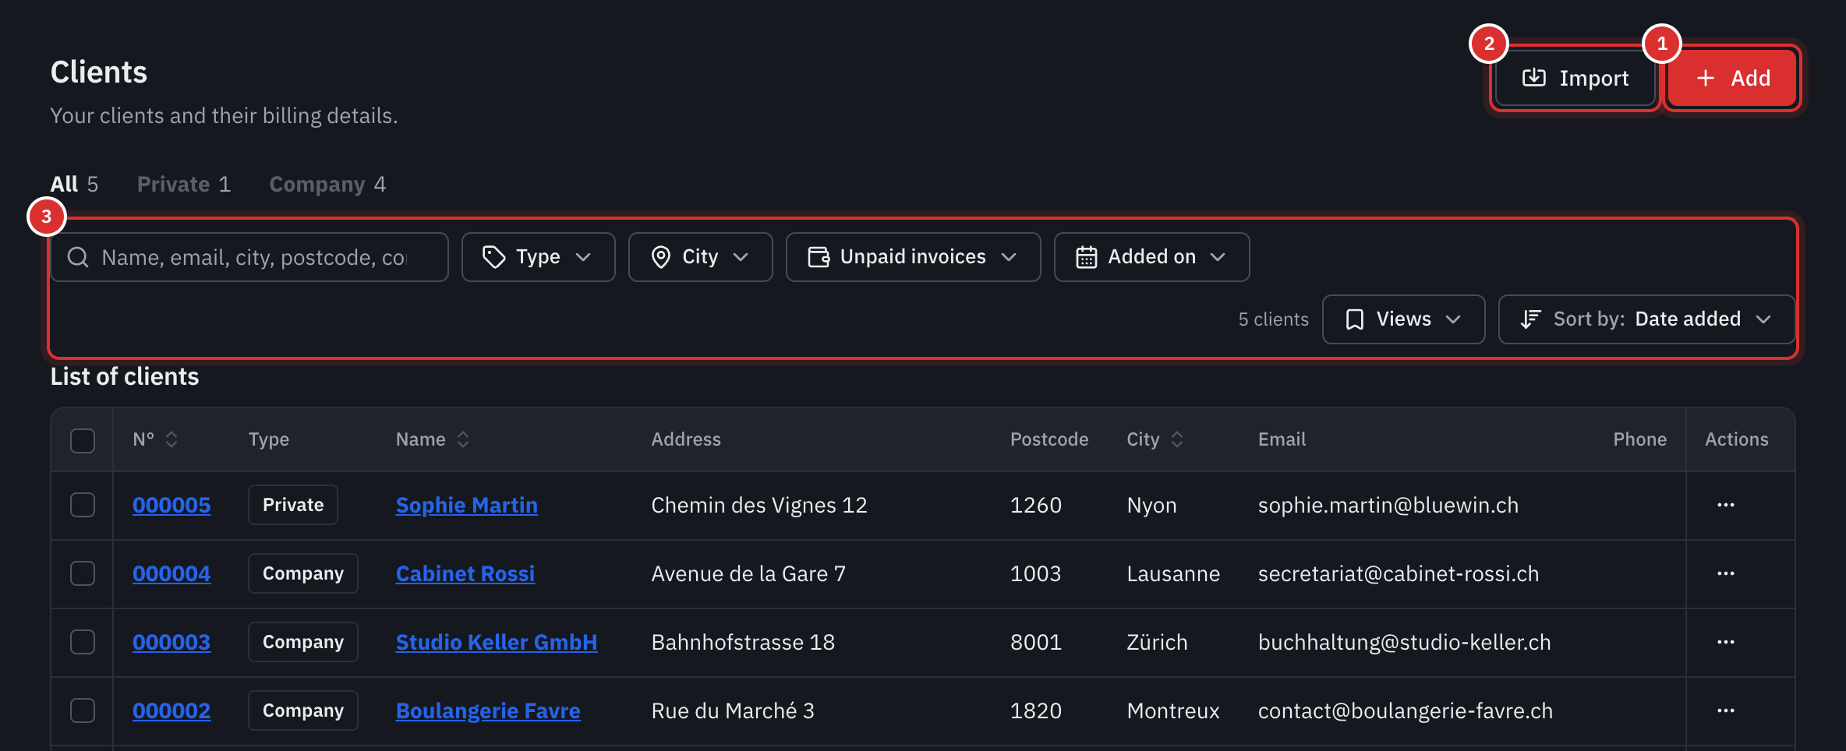
Task: Open actions menu for Studio Keller GmbH
Action: (x=1726, y=642)
